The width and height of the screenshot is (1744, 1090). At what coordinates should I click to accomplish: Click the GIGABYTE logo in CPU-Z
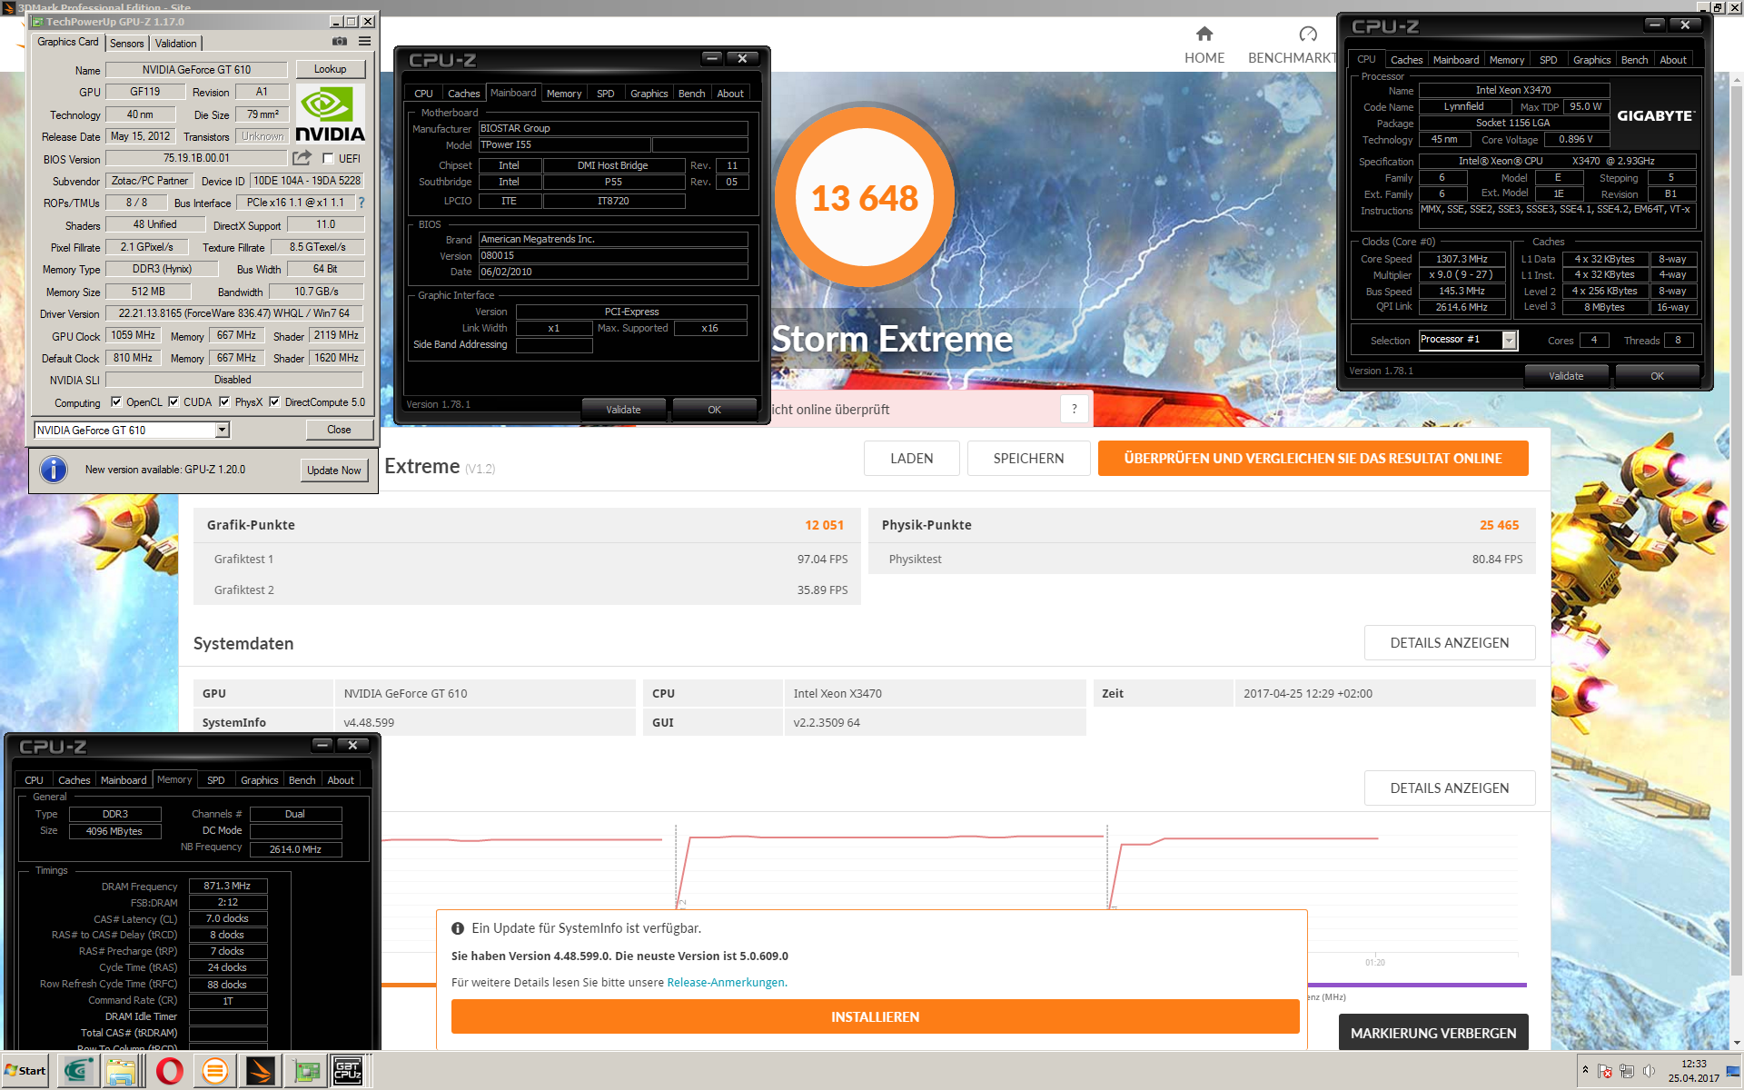(1655, 115)
